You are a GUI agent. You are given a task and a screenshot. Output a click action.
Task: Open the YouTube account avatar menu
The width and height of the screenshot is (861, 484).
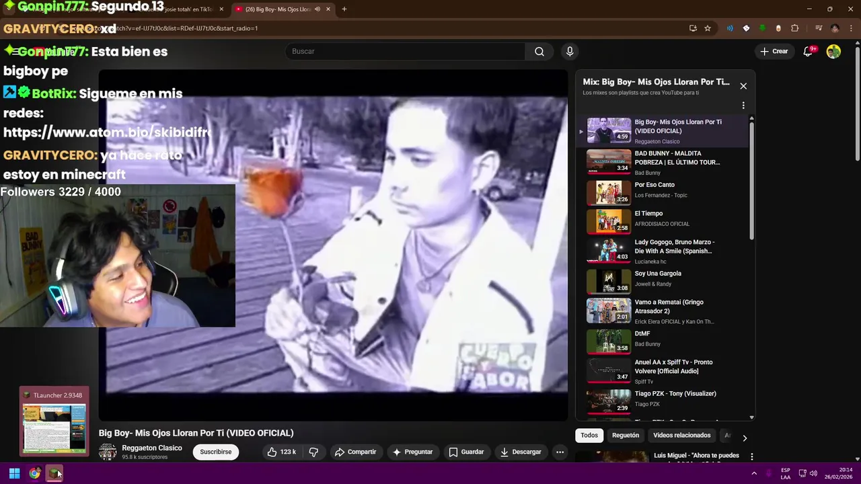tap(833, 51)
